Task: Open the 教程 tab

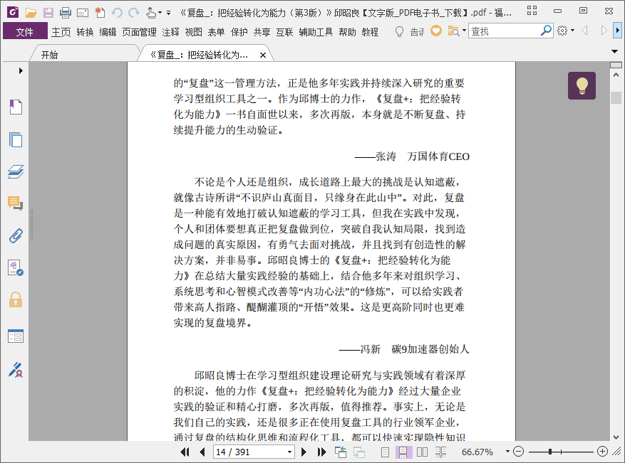Action: [x=370, y=32]
